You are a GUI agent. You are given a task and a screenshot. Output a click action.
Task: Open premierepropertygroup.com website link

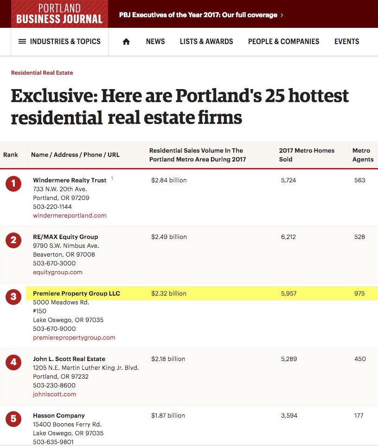74,337
